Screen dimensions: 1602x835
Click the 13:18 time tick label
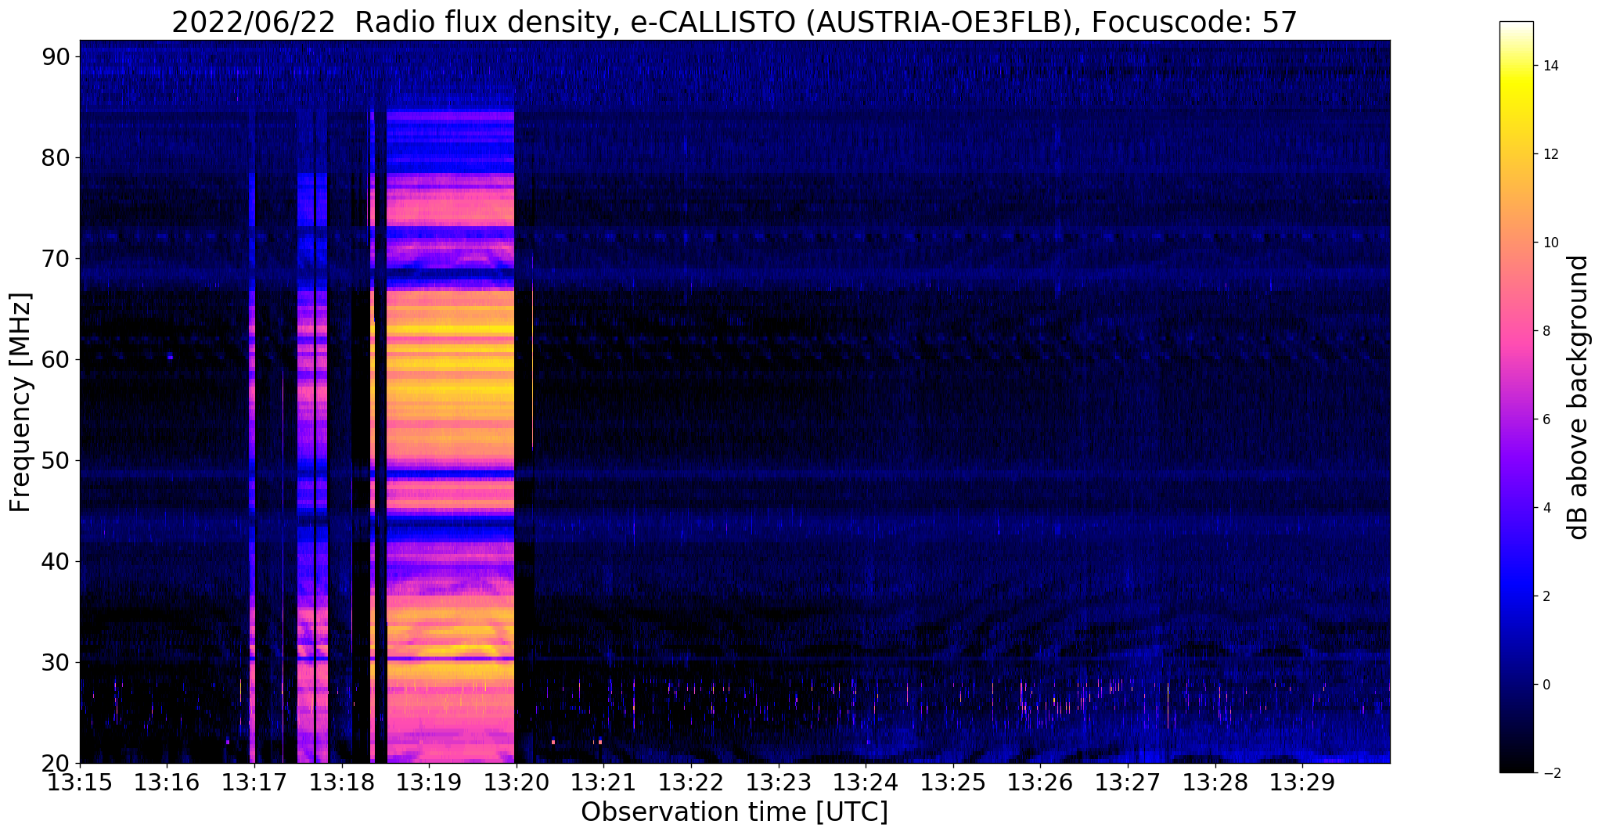[x=341, y=783]
